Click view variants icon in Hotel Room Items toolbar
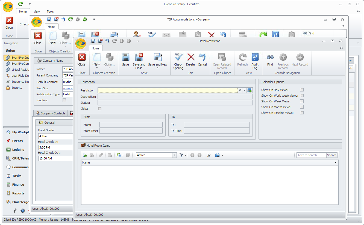 [119, 155]
